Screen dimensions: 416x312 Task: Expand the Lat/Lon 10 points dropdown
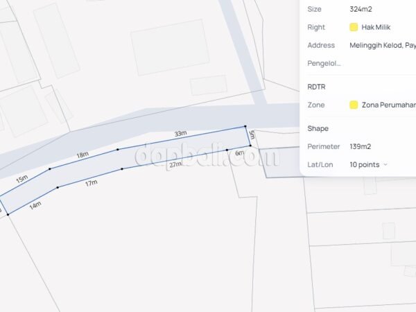(x=367, y=164)
